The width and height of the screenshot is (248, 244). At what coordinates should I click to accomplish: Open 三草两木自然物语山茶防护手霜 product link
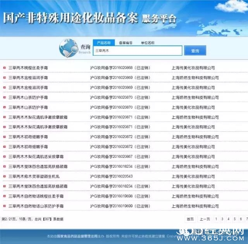[36, 206]
